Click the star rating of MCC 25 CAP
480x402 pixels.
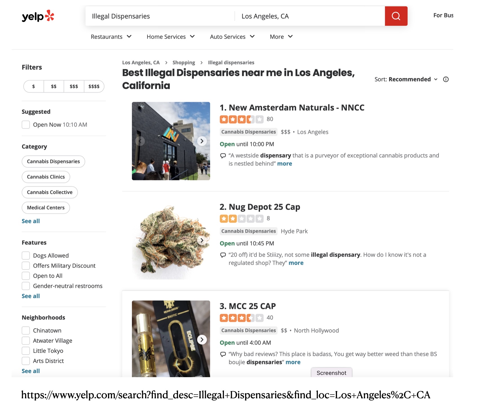pyautogui.click(x=242, y=318)
